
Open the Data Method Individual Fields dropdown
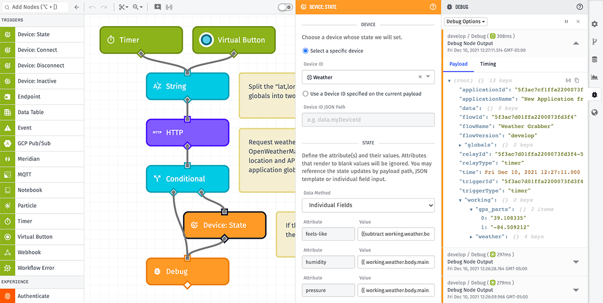pyautogui.click(x=368, y=205)
